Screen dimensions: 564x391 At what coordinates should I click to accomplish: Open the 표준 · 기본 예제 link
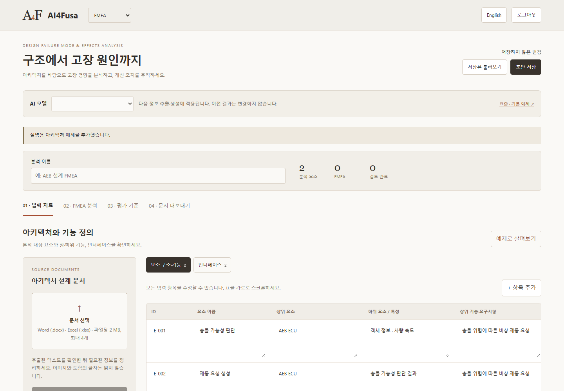(517, 104)
